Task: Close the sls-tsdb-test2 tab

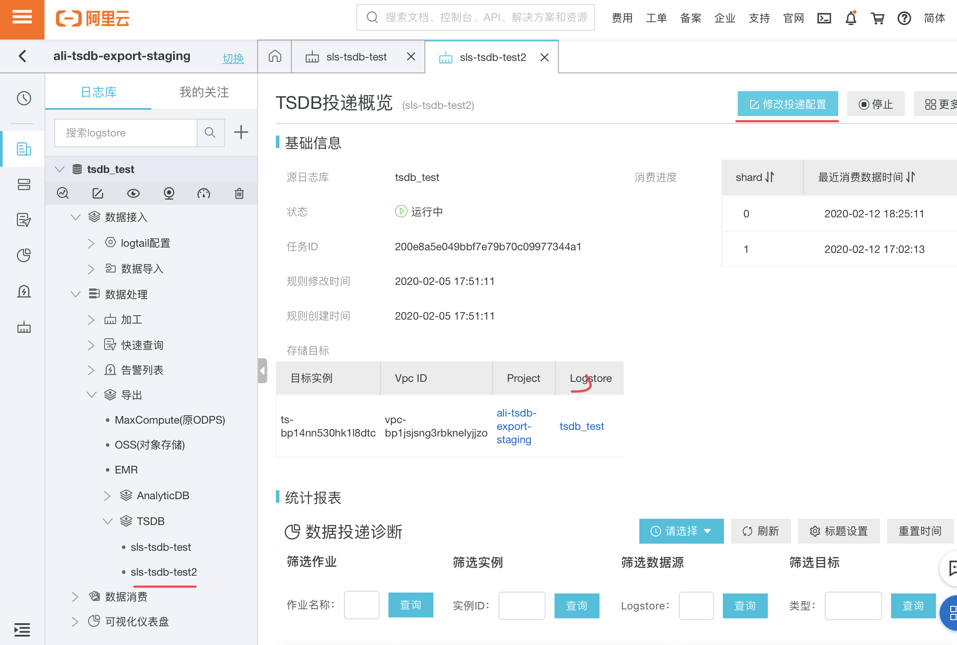Action: [x=545, y=57]
